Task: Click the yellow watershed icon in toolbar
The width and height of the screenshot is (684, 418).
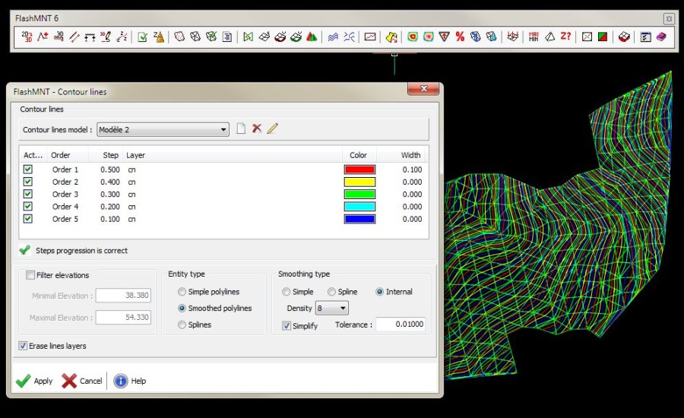Action: [x=391, y=37]
